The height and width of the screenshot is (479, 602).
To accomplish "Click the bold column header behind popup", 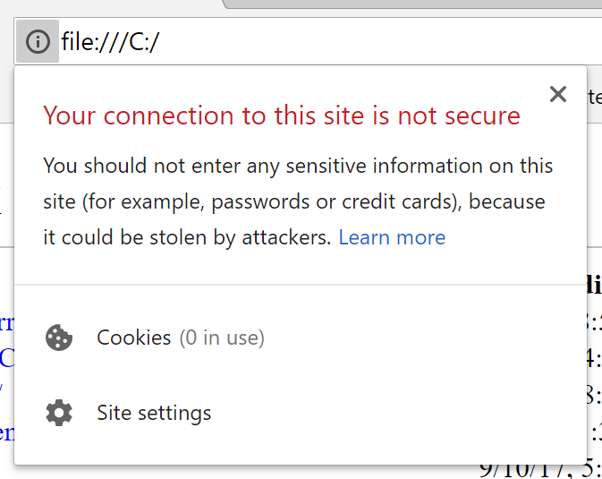I will pyautogui.click(x=594, y=285).
